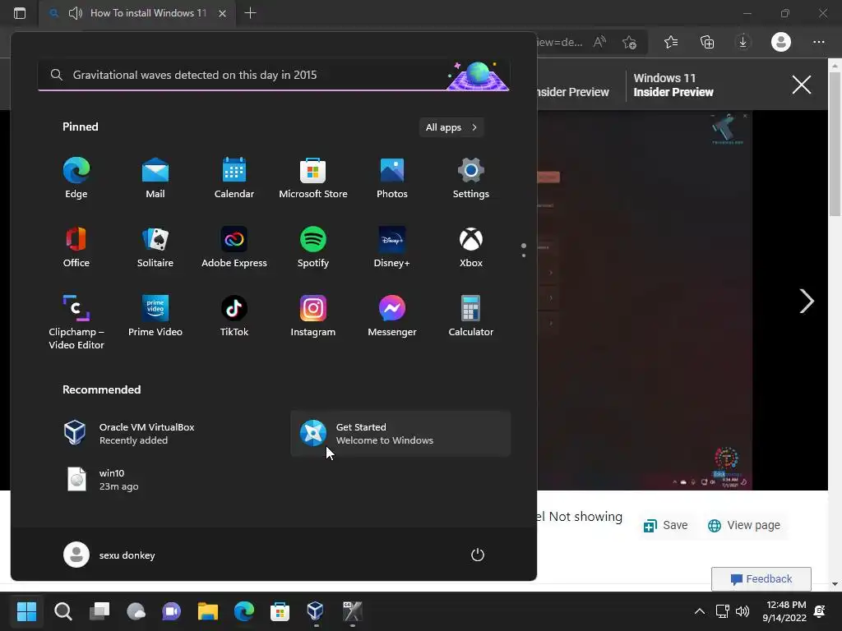This screenshot has width=842, height=631.
Task: Open Edge Favorites panel
Action: (x=671, y=42)
